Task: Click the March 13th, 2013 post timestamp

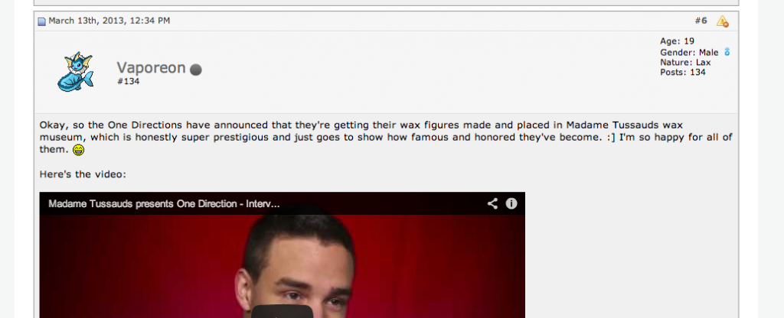Action: pyautogui.click(x=109, y=21)
